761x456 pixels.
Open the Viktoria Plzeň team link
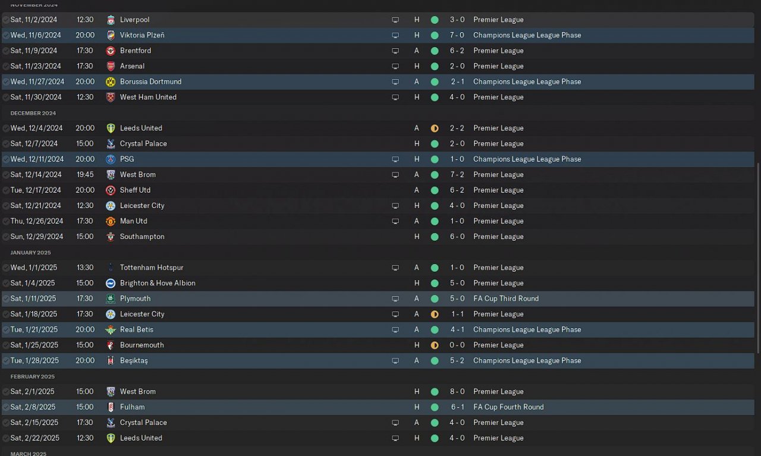[x=142, y=35]
